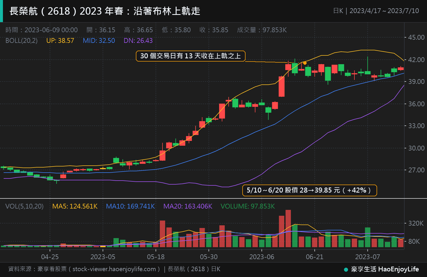The height and width of the screenshot is (277, 427).
Task: Click the 時間：2023-06-09 00:00 readout
Action: pyautogui.click(x=42, y=30)
